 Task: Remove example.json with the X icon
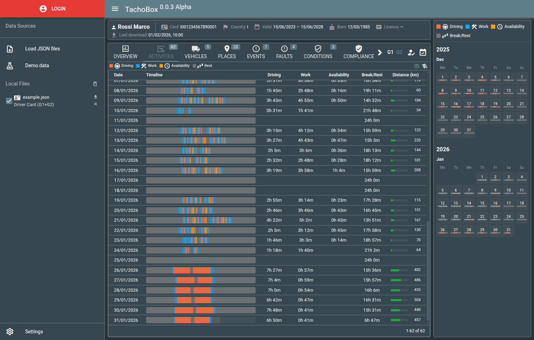coord(95,104)
